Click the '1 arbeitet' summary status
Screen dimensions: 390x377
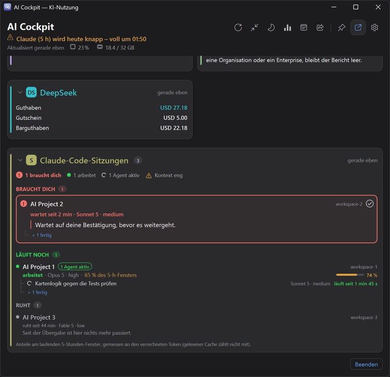click(x=84, y=175)
